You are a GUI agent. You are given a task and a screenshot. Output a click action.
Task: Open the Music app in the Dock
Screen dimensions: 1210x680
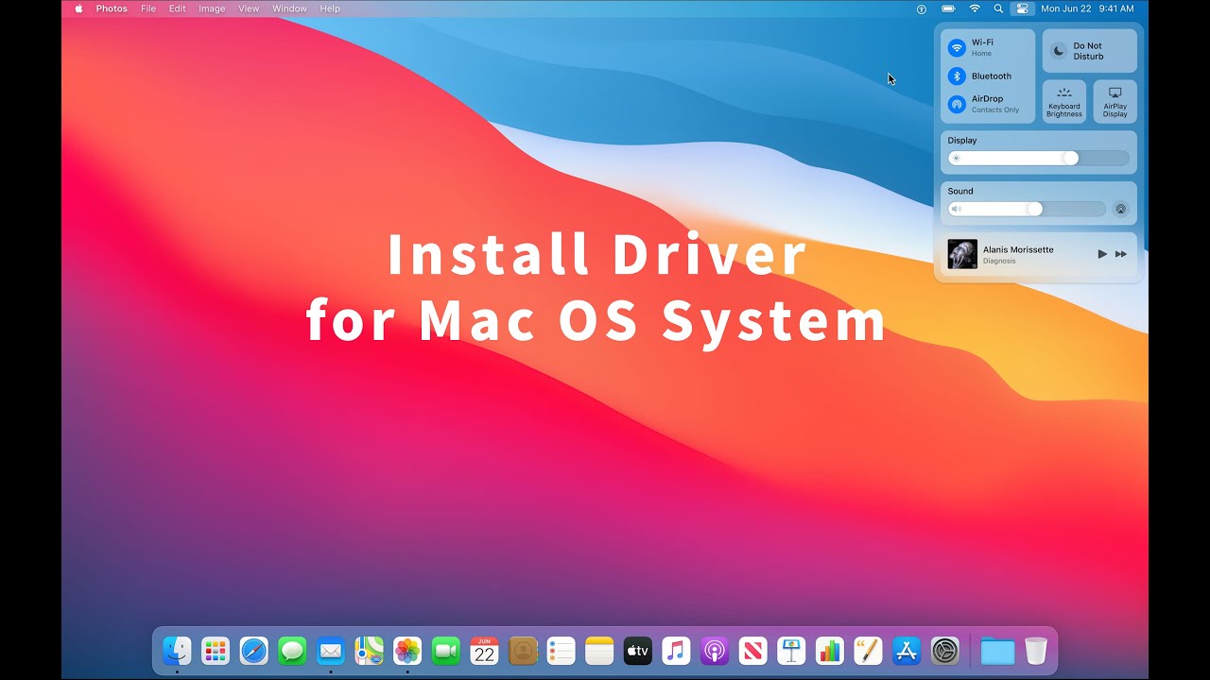[x=677, y=651]
